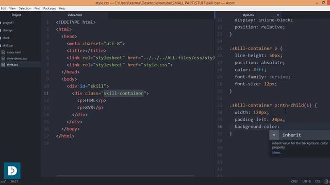Click the file icon beside index.html
The height and width of the screenshot is (185, 330).
tap(3, 52)
